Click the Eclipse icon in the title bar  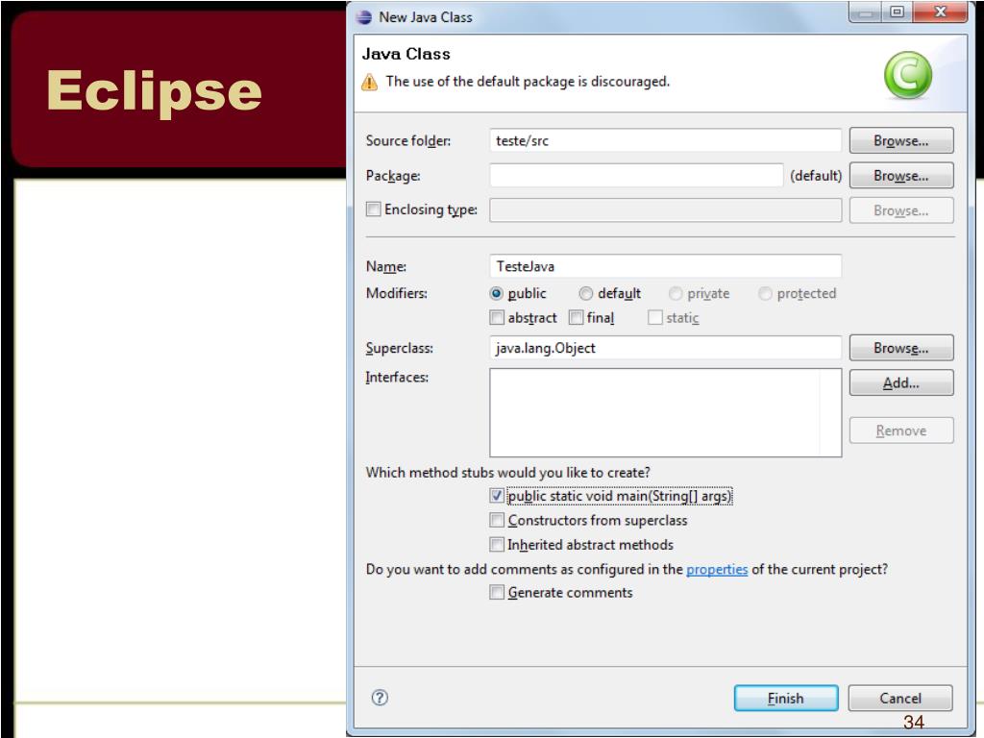coord(364,17)
